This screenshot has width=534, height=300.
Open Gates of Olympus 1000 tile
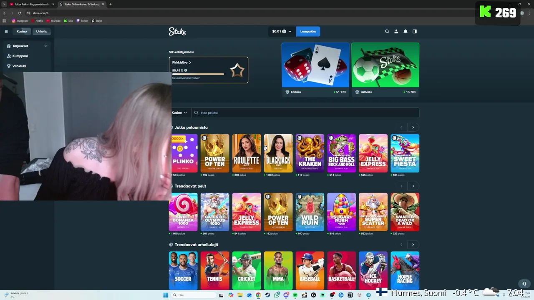coord(215,212)
